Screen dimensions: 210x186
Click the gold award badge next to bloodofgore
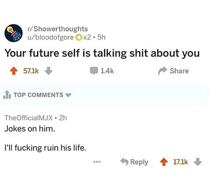click(79, 38)
